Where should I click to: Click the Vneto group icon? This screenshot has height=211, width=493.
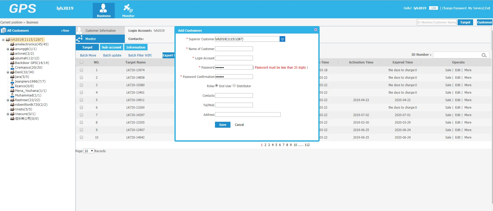pyautogui.click(x=12, y=109)
